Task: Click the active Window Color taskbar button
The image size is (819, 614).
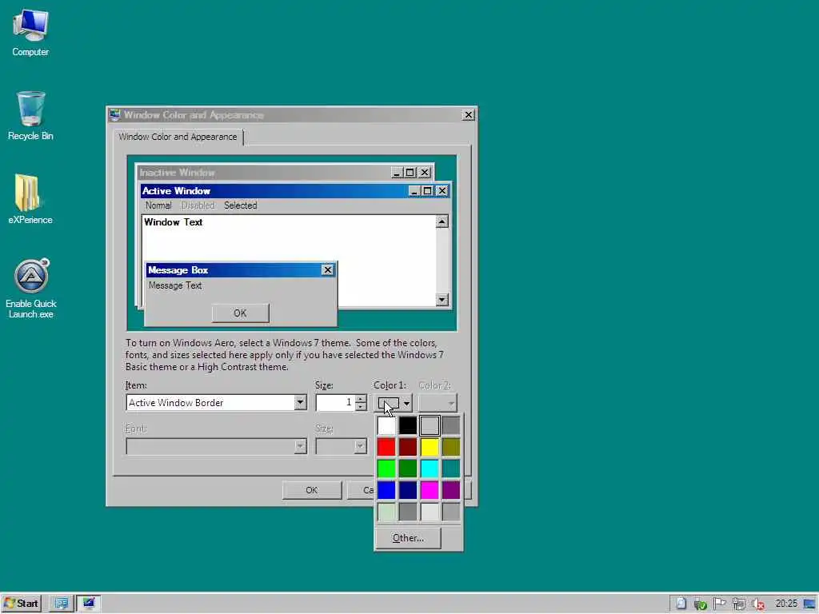Action: pos(89,604)
